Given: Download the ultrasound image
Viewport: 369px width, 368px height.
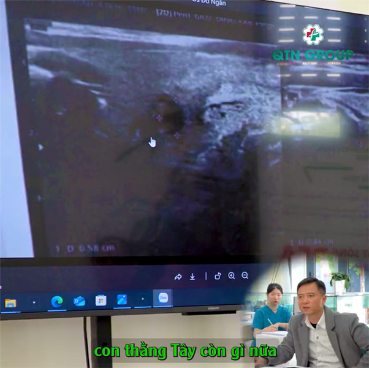Looking at the screenshot, I should click(192, 277).
